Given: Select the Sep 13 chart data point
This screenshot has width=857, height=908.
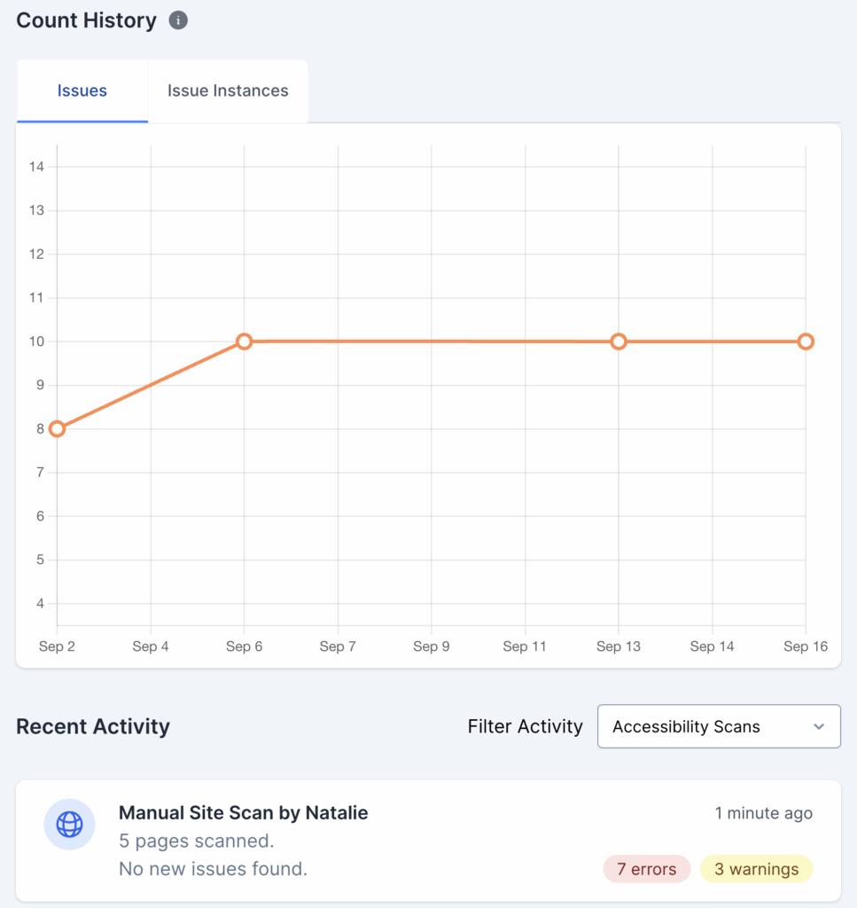Looking at the screenshot, I should tap(619, 341).
